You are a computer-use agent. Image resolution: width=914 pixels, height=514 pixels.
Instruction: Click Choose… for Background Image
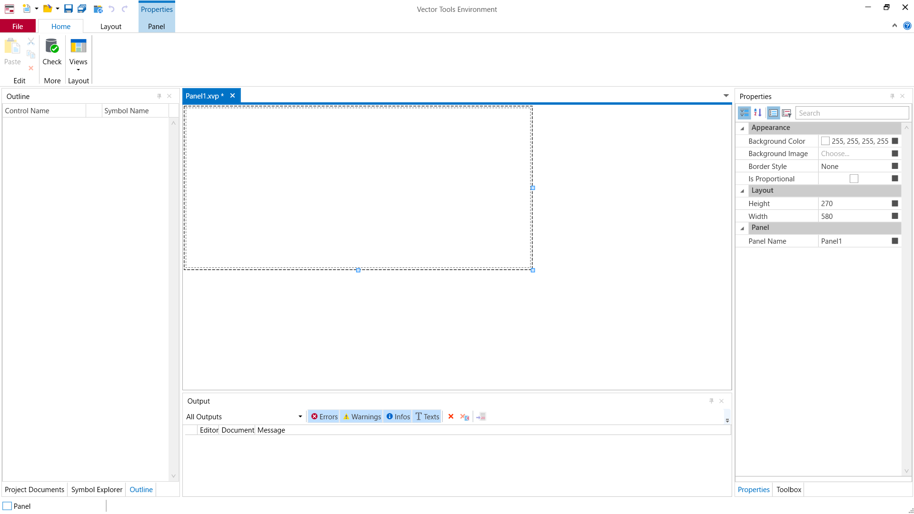click(x=835, y=153)
